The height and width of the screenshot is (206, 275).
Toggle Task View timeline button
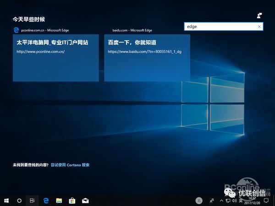pos(32,201)
